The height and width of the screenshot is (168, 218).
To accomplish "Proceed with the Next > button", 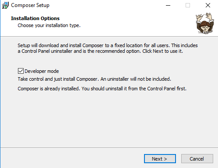I will (160, 159).
